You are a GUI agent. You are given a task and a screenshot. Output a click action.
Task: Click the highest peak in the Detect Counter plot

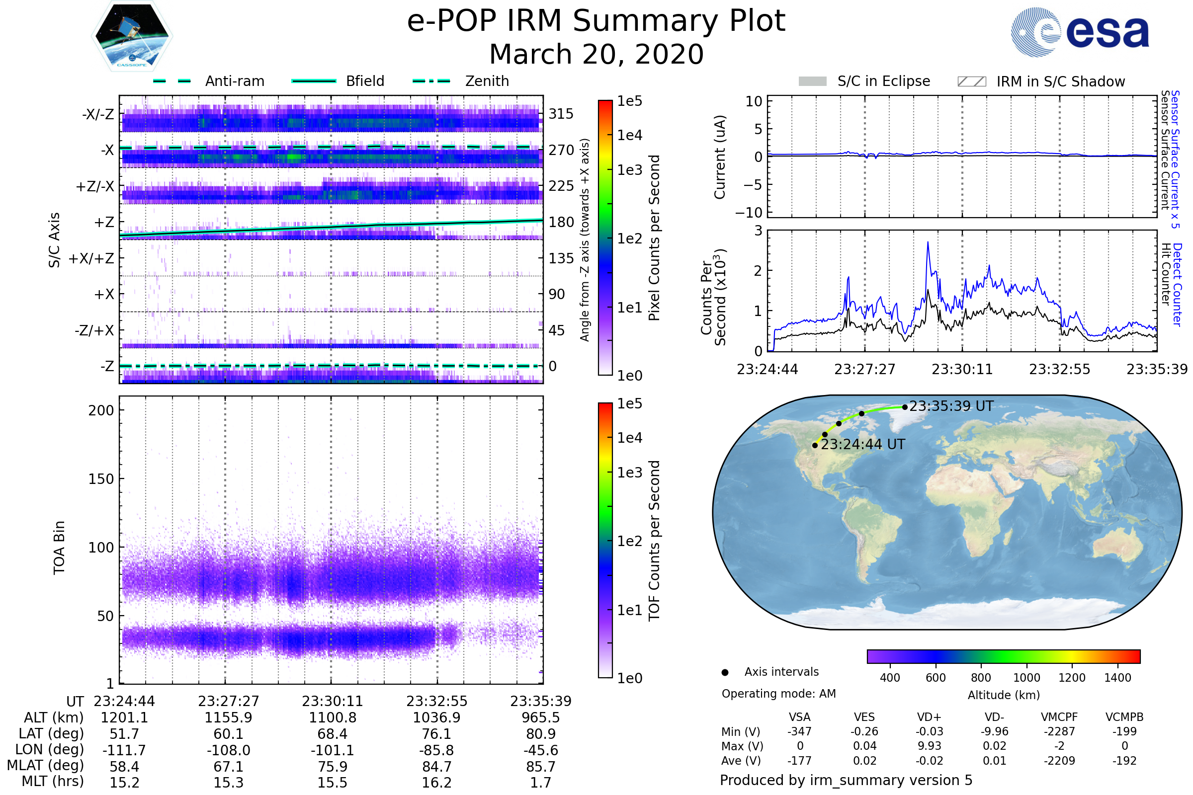[928, 243]
